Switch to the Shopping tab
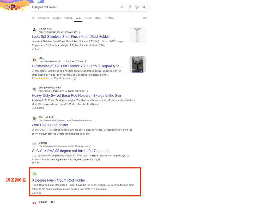Viewport: 273px width, 204px height. tap(43, 18)
